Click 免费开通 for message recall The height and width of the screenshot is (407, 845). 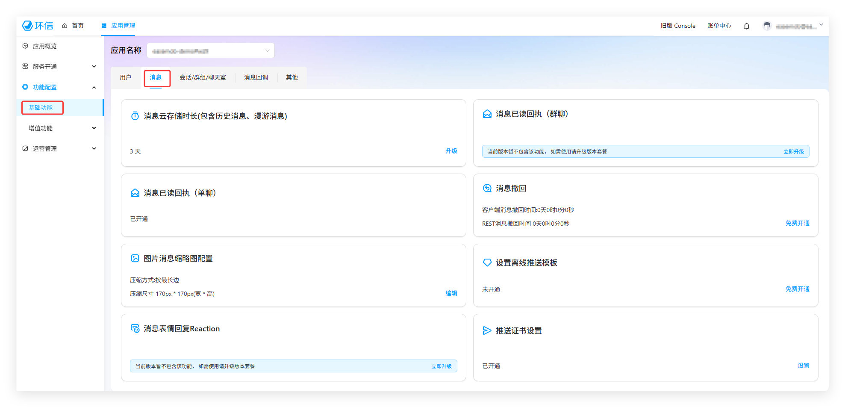pyautogui.click(x=797, y=223)
